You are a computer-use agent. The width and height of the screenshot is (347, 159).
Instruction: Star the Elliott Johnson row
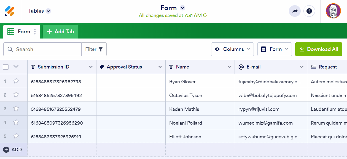(x=16, y=136)
